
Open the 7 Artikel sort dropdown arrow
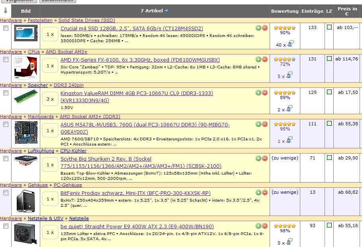[166, 11]
